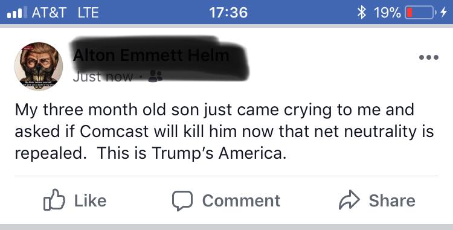The height and width of the screenshot is (230, 453).
Task: Click the 'Just now' timestamp
Action: tap(103, 77)
